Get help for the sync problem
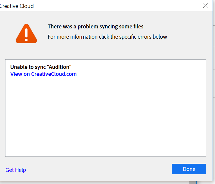Viewport: 215px width, 184px height. [16, 170]
